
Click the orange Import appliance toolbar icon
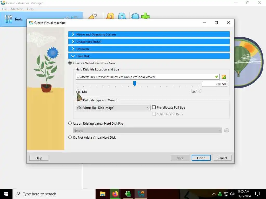(x=110, y=16)
